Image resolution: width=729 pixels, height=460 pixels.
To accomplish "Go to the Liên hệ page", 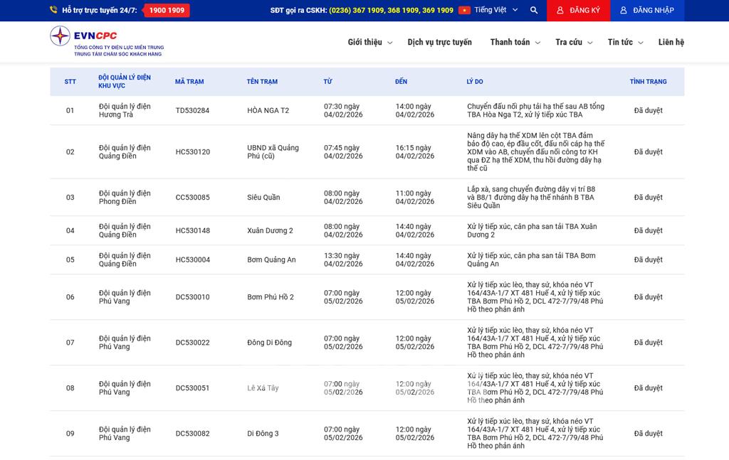I will point(671,43).
